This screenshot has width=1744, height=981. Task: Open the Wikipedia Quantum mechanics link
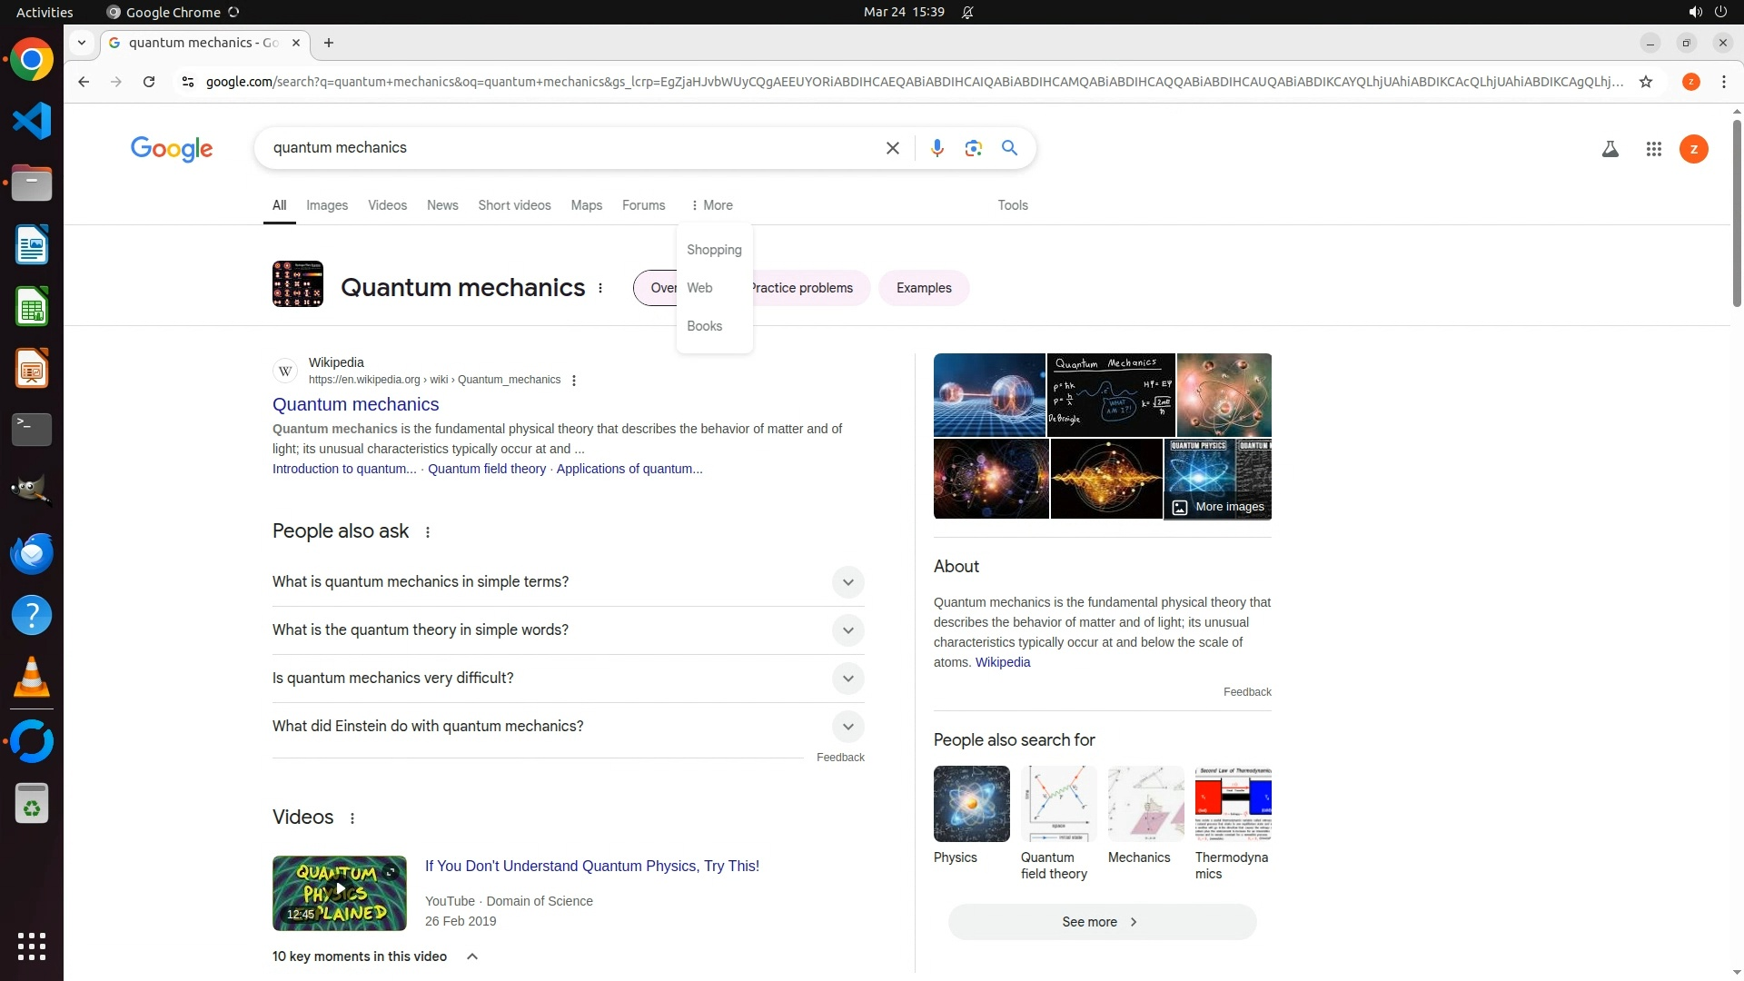[355, 404]
